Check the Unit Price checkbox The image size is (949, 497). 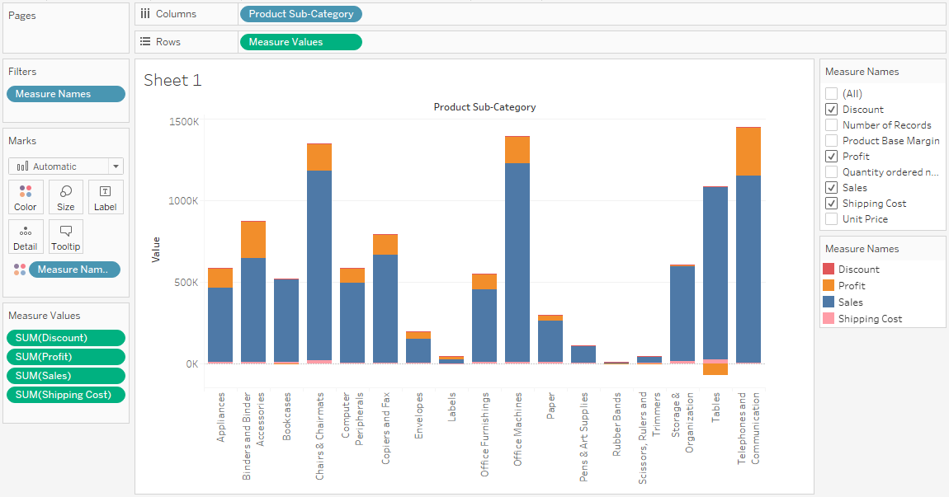pyautogui.click(x=831, y=219)
